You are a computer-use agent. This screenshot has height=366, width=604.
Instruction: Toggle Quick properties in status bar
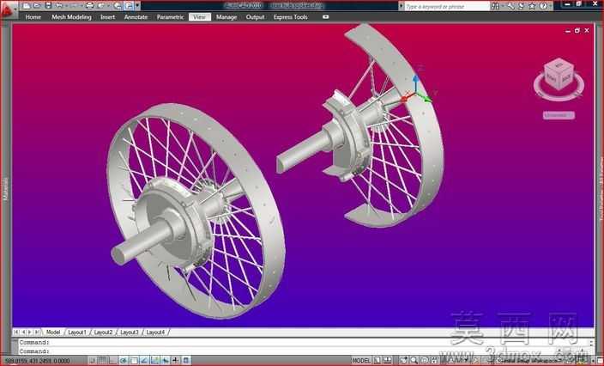pos(185,361)
